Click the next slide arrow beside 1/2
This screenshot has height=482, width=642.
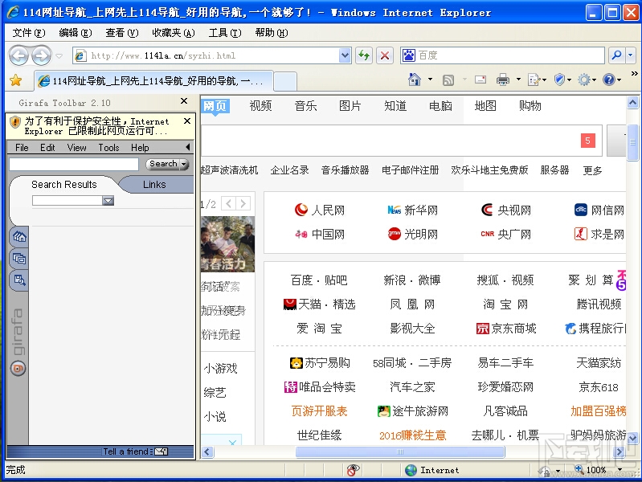243,203
